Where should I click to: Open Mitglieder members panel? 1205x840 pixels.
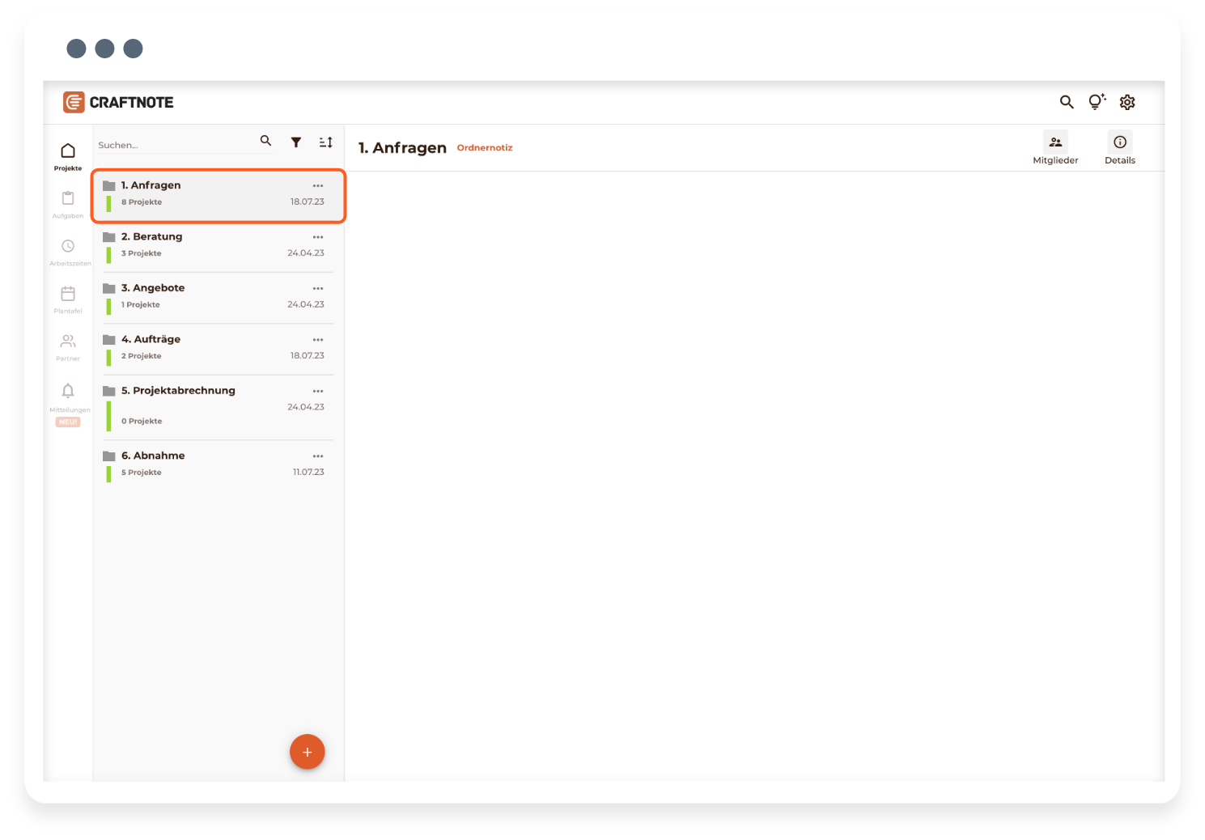(x=1055, y=148)
